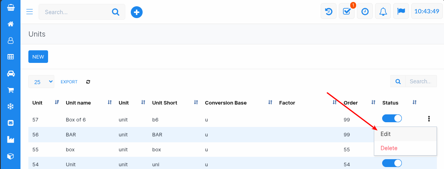Expand the hamburger menu
The height and width of the screenshot is (169, 444).
pos(30,12)
